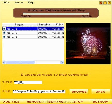The height and width of the screenshot is (104, 112).
Task: Click the list's left scroll arrow
Action: click(x=4, y=62)
